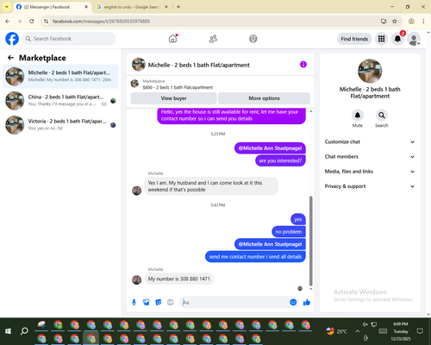Choose a sticker icon
The width and height of the screenshot is (431, 345).
click(x=159, y=302)
